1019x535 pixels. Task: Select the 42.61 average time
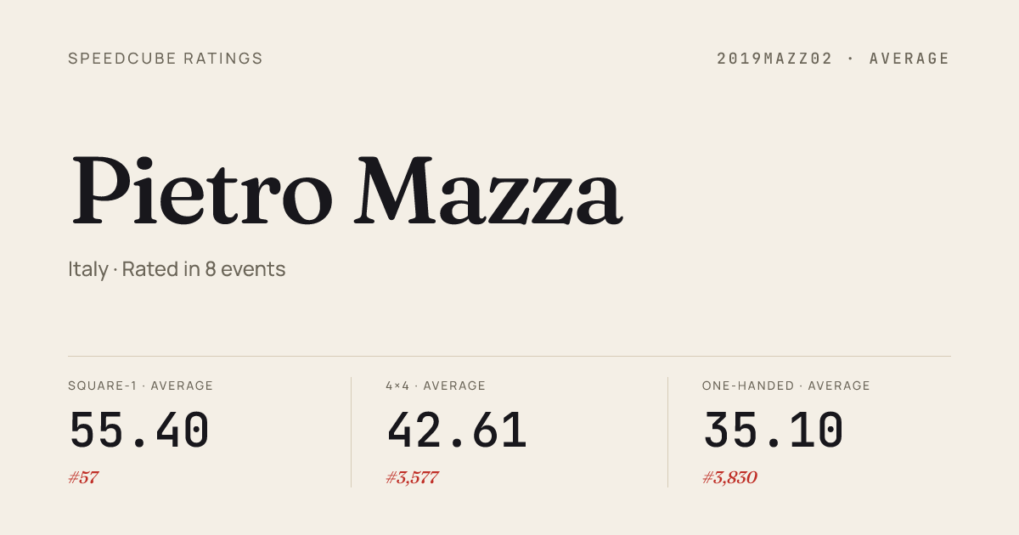click(457, 431)
